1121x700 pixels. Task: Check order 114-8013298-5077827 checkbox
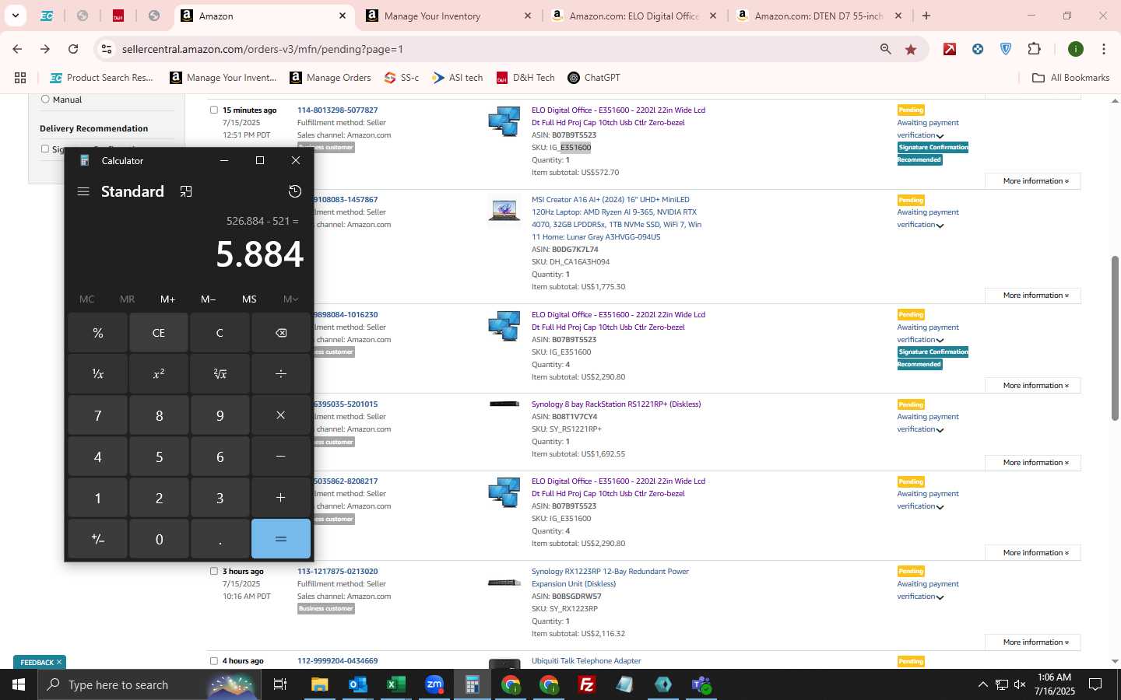(214, 110)
